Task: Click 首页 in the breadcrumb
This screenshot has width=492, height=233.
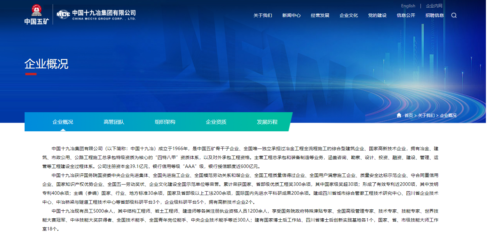Action: click(409, 115)
